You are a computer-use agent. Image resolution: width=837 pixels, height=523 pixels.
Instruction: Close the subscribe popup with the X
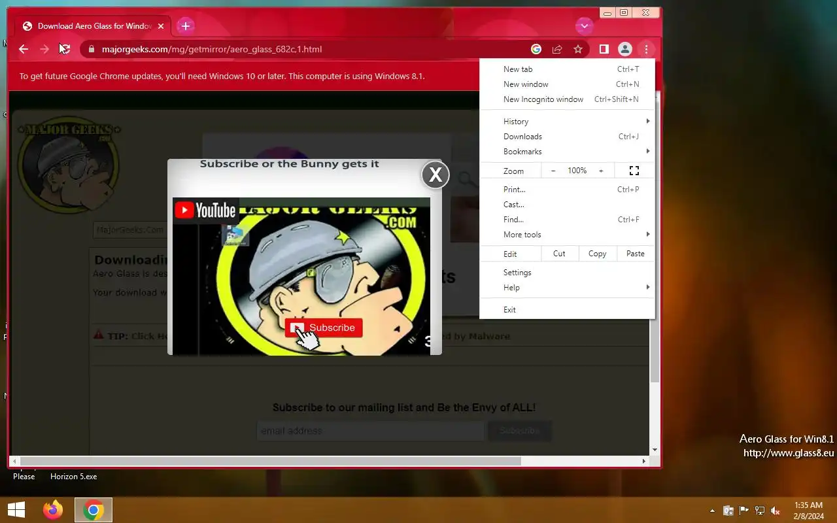click(x=436, y=175)
